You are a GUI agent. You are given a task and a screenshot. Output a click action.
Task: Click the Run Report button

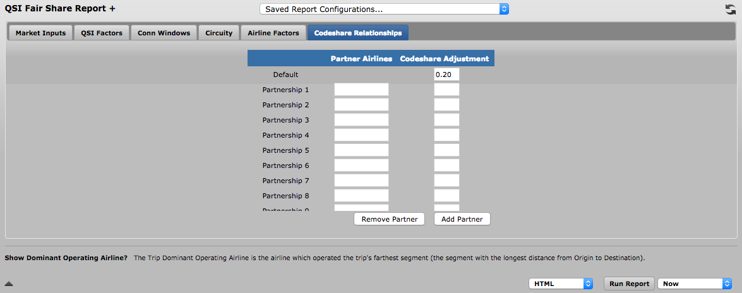630,284
